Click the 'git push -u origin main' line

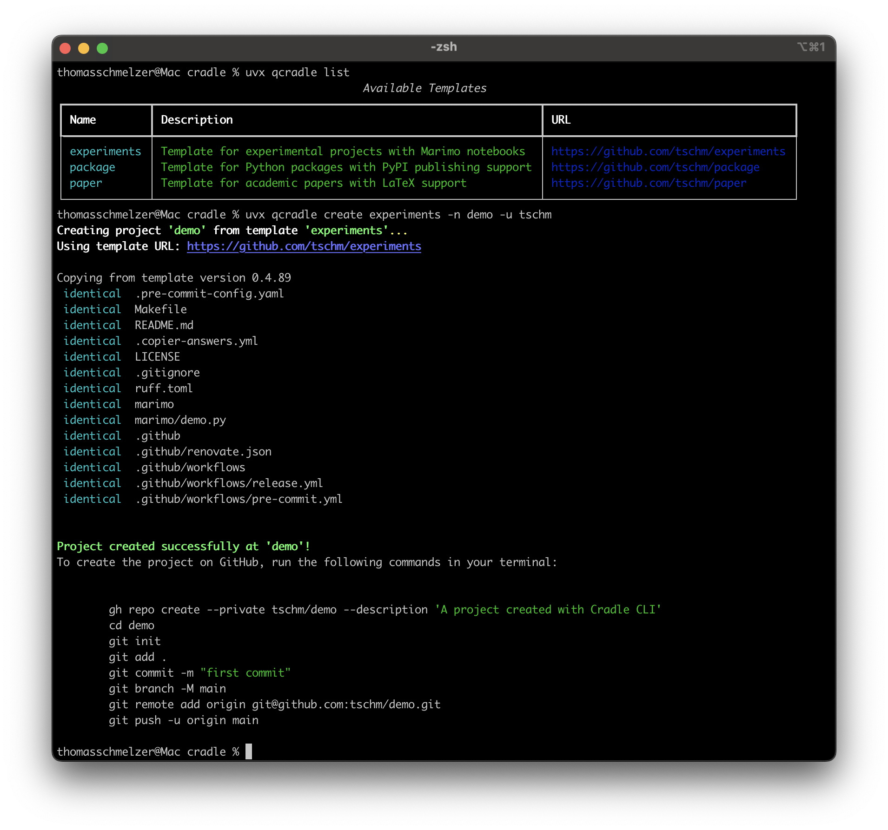183,720
